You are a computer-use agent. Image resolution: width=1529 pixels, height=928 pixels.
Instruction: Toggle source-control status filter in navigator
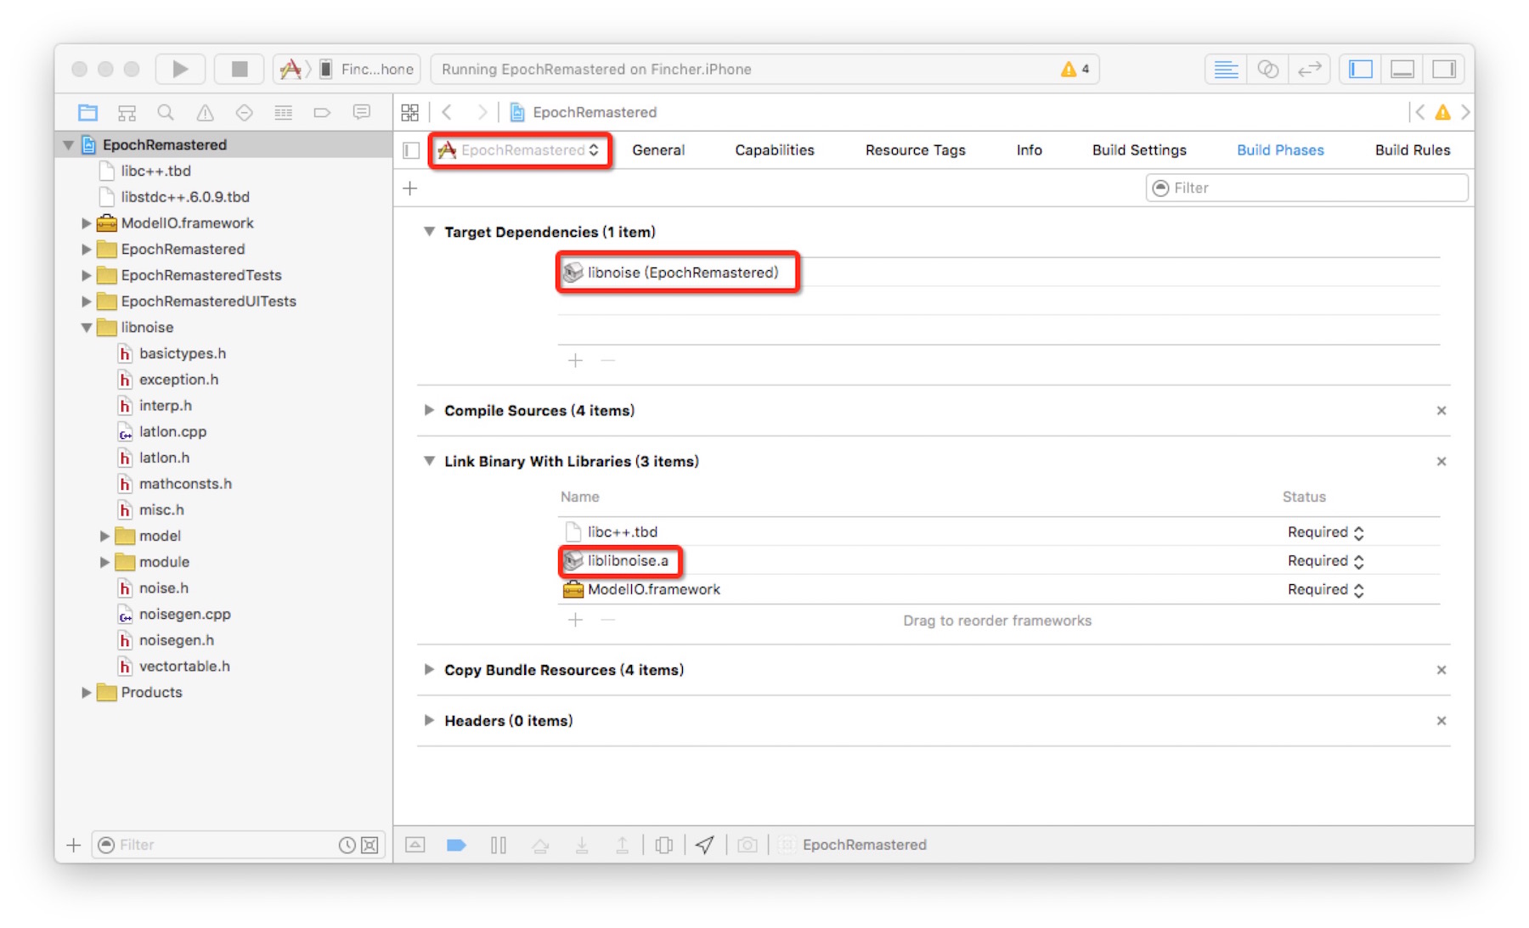(x=370, y=845)
